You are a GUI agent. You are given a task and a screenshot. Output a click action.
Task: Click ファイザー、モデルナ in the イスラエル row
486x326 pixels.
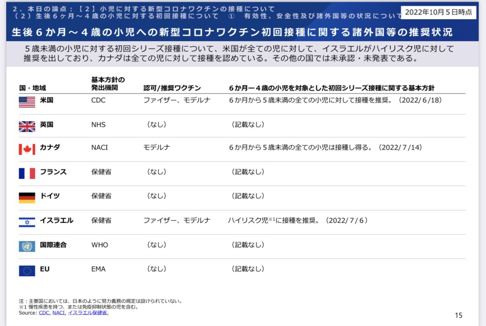(177, 220)
